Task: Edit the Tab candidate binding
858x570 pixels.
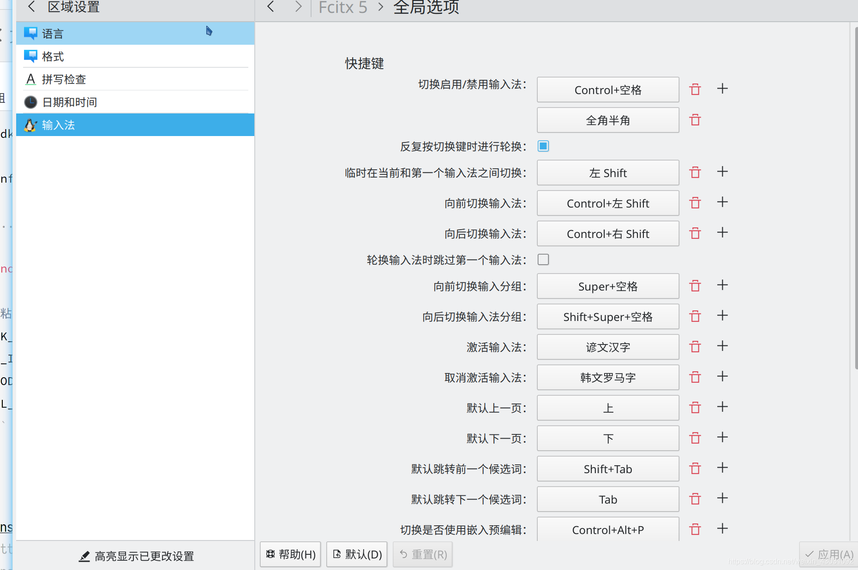Action: [x=608, y=499]
